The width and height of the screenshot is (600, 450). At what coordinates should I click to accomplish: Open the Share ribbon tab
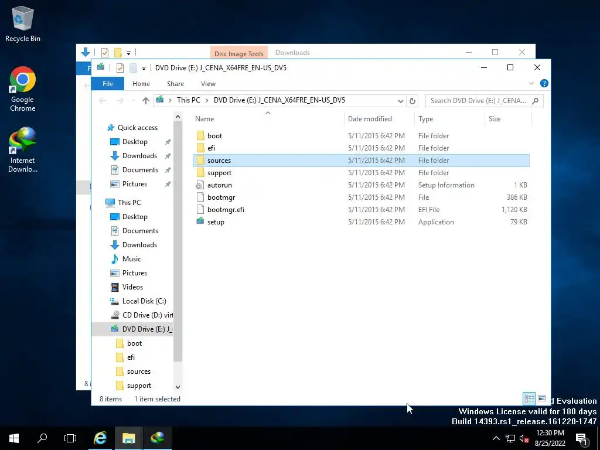175,84
